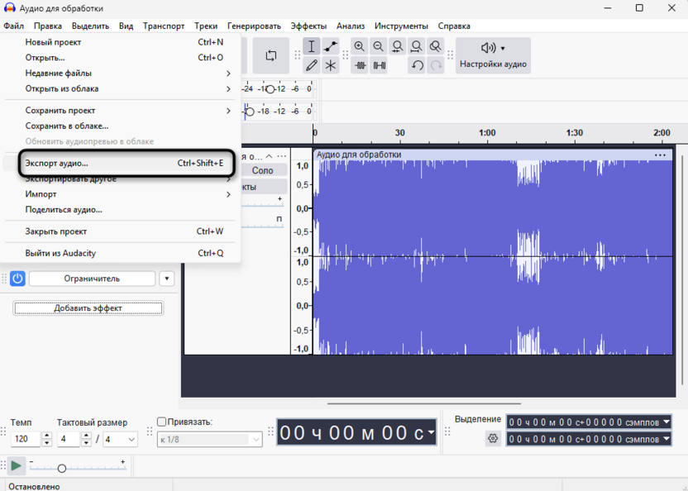688x491 pixels.
Task: Open selection toolbar gear settings
Action: click(x=493, y=438)
